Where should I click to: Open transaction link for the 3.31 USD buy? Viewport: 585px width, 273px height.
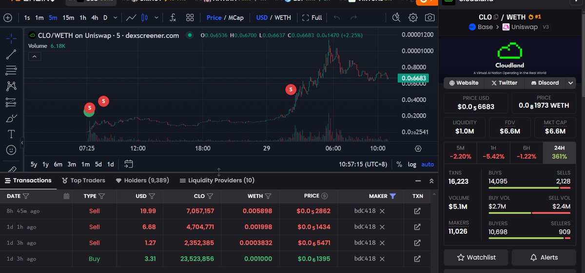[417, 258]
